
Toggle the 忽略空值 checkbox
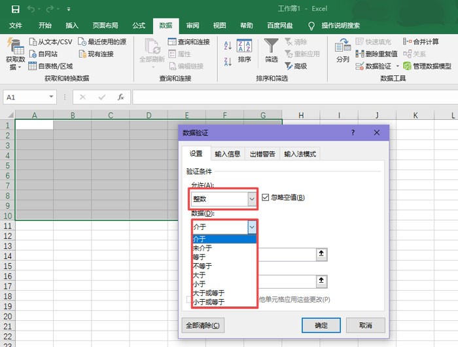pyautogui.click(x=266, y=198)
